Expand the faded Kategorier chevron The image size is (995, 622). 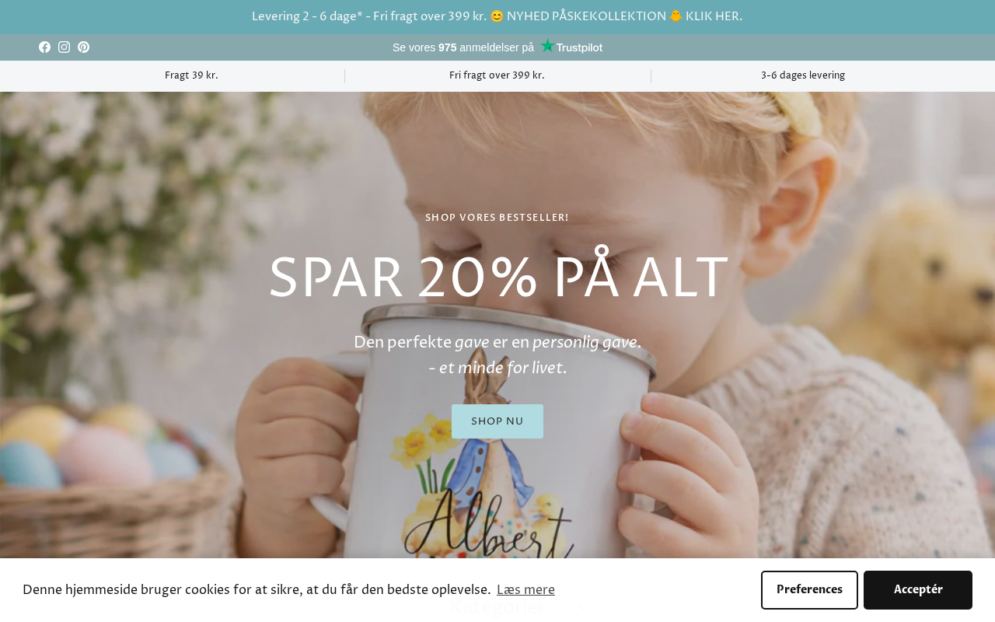[x=580, y=608]
